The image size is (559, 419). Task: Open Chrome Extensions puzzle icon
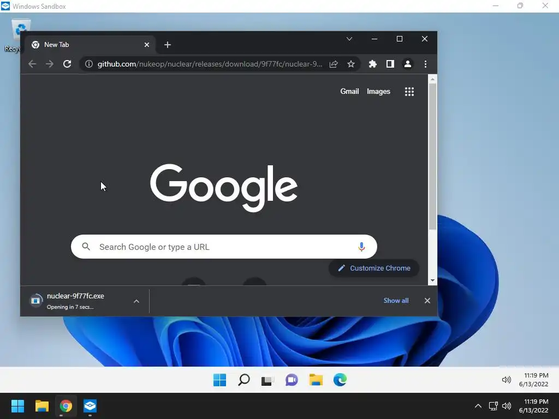click(x=372, y=64)
